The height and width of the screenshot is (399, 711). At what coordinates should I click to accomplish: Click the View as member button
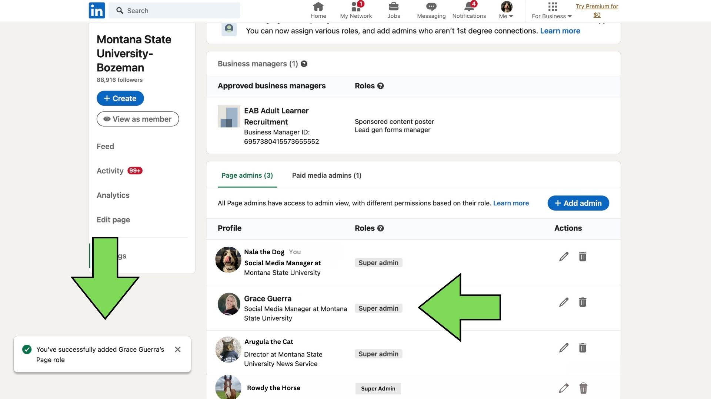coord(138,119)
